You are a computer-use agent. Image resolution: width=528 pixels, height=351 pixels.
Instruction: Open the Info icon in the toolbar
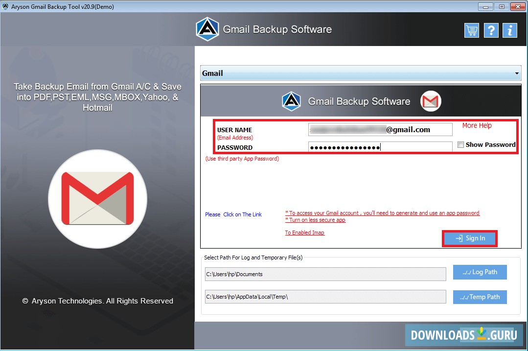pos(510,30)
